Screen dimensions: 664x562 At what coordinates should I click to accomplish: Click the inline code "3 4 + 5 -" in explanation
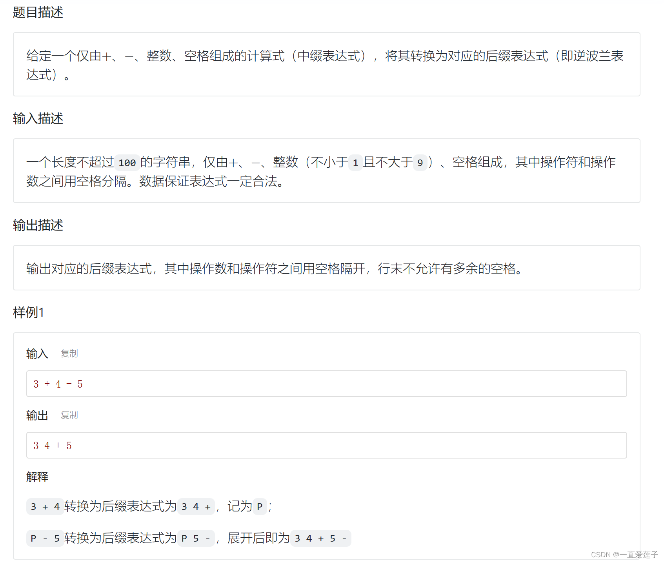(x=321, y=538)
